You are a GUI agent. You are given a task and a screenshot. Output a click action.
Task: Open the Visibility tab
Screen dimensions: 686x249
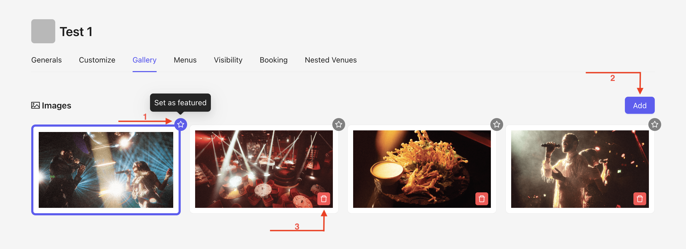pyautogui.click(x=228, y=60)
